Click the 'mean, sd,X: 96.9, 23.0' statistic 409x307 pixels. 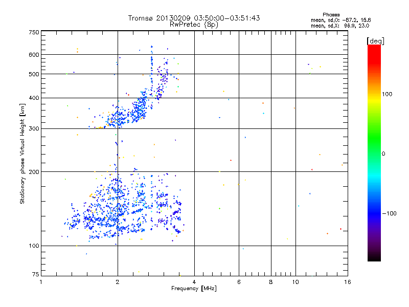tap(340, 26)
